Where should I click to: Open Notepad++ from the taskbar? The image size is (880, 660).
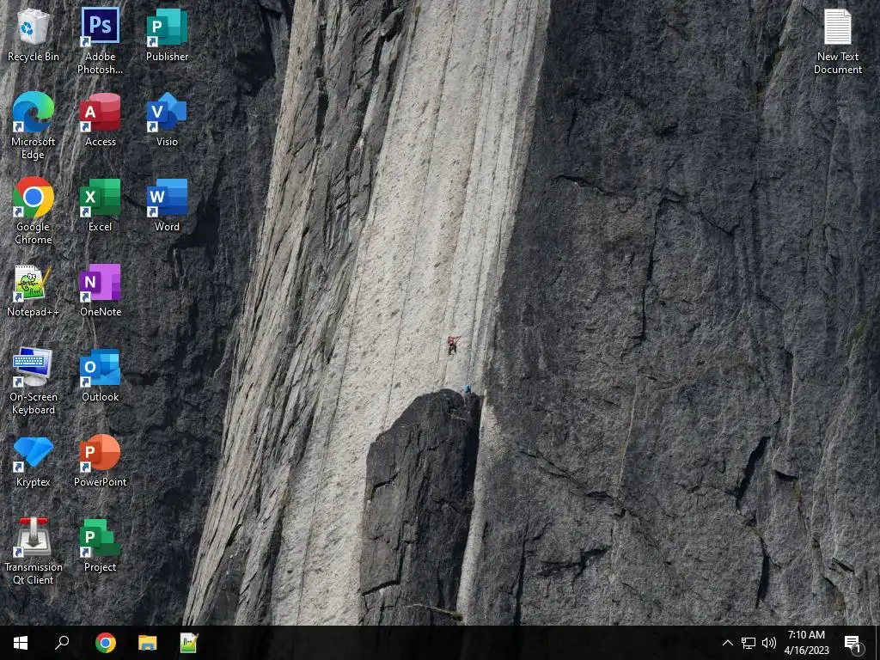[189, 643]
